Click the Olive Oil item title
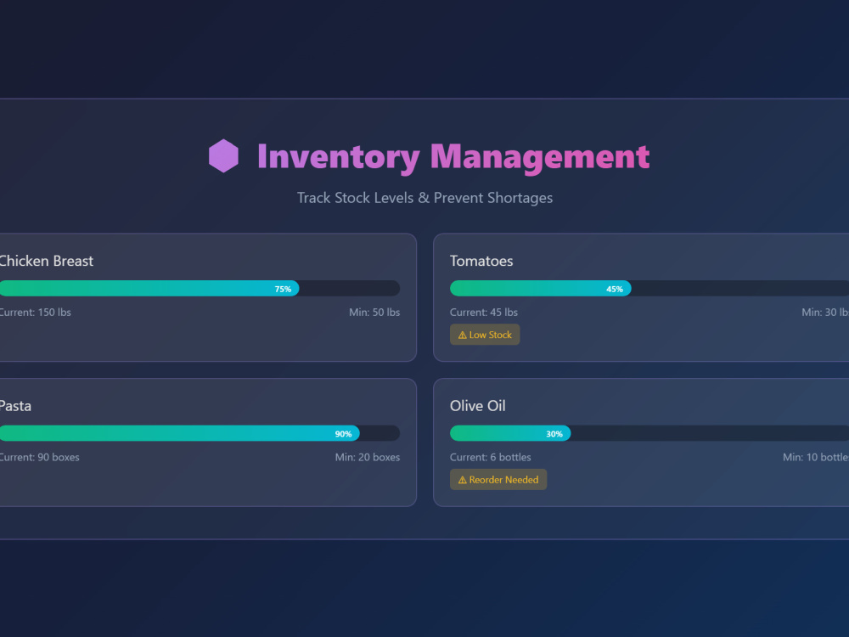Viewport: 849px width, 637px height. (477, 406)
